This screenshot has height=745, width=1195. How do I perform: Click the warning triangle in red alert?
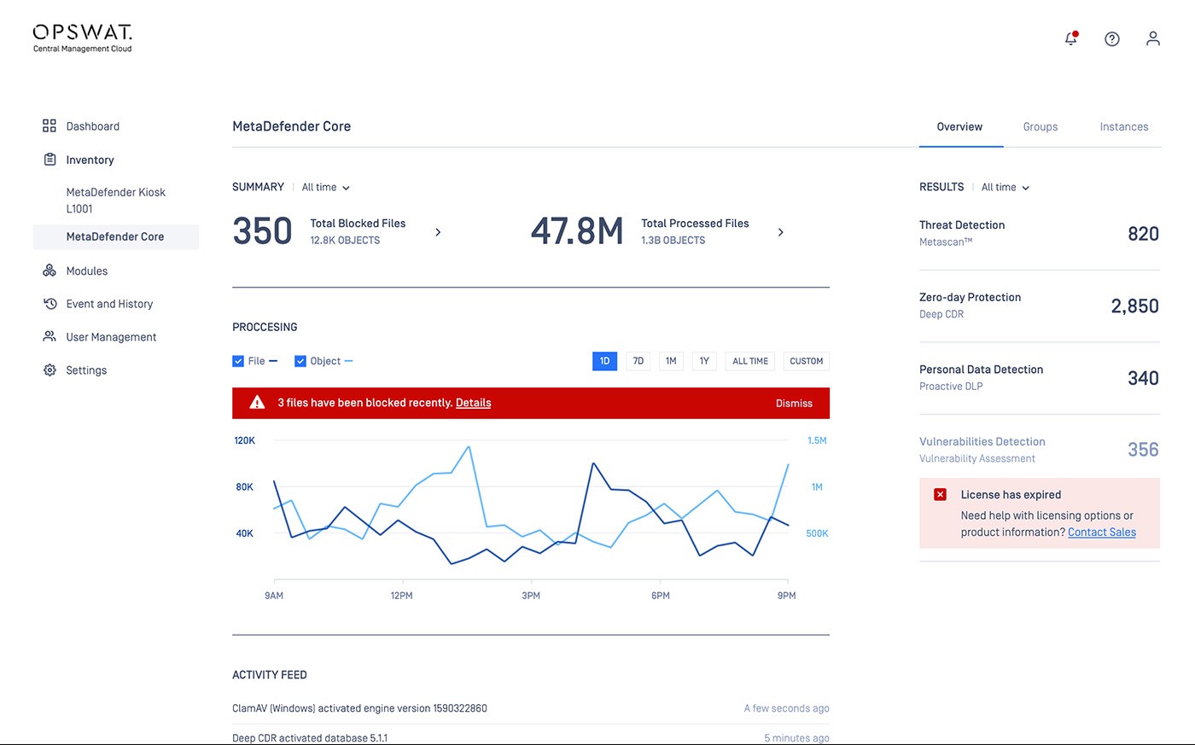(x=257, y=403)
